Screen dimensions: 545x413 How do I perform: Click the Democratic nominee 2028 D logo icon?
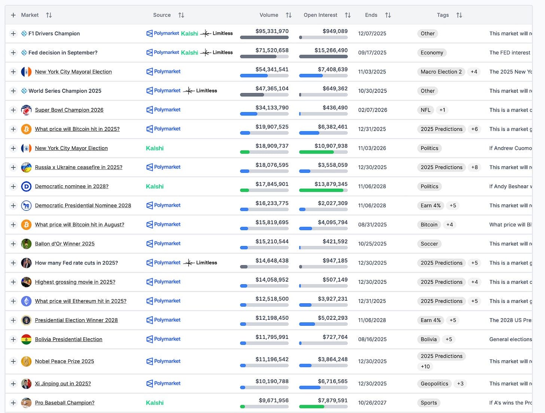coord(26,186)
